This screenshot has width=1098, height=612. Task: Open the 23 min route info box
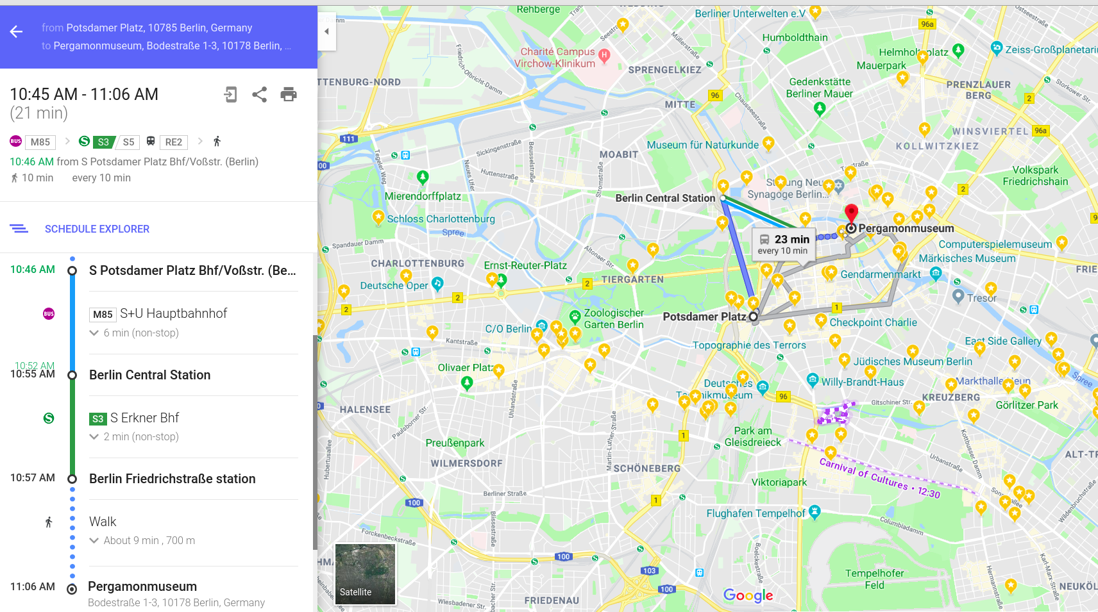784,244
